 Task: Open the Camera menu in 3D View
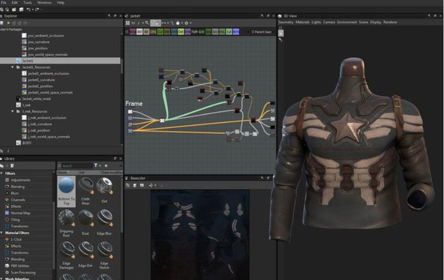[x=329, y=22]
